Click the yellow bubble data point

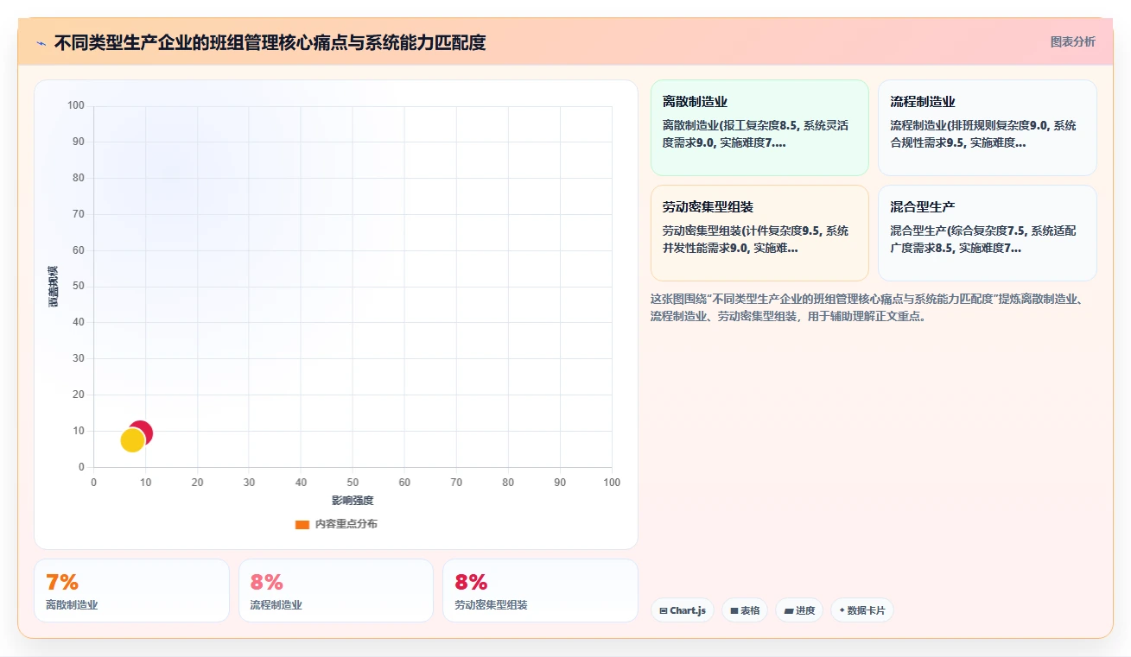click(131, 440)
